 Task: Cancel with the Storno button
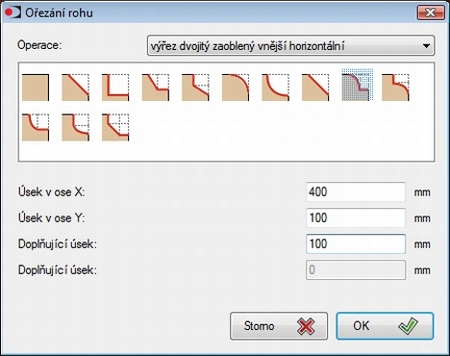[279, 326]
